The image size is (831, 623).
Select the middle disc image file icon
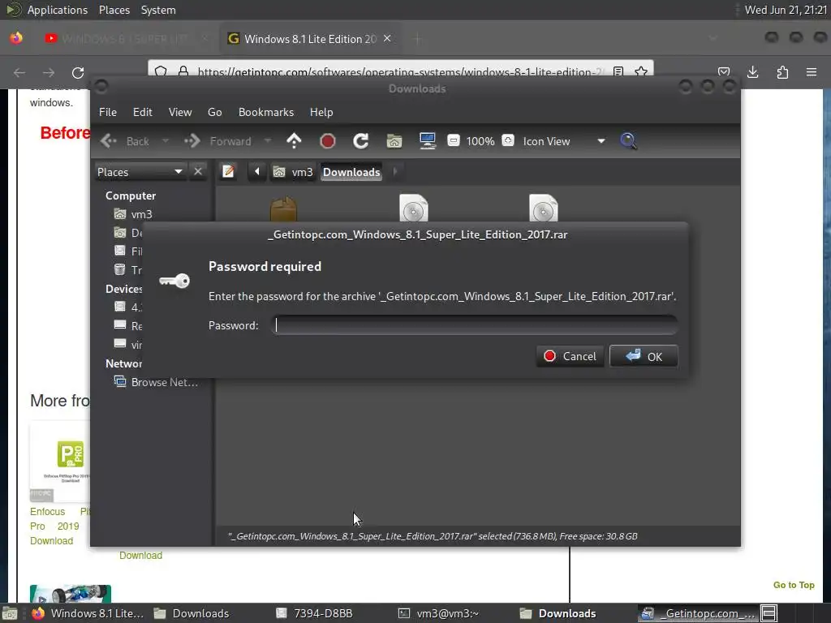[x=413, y=208]
